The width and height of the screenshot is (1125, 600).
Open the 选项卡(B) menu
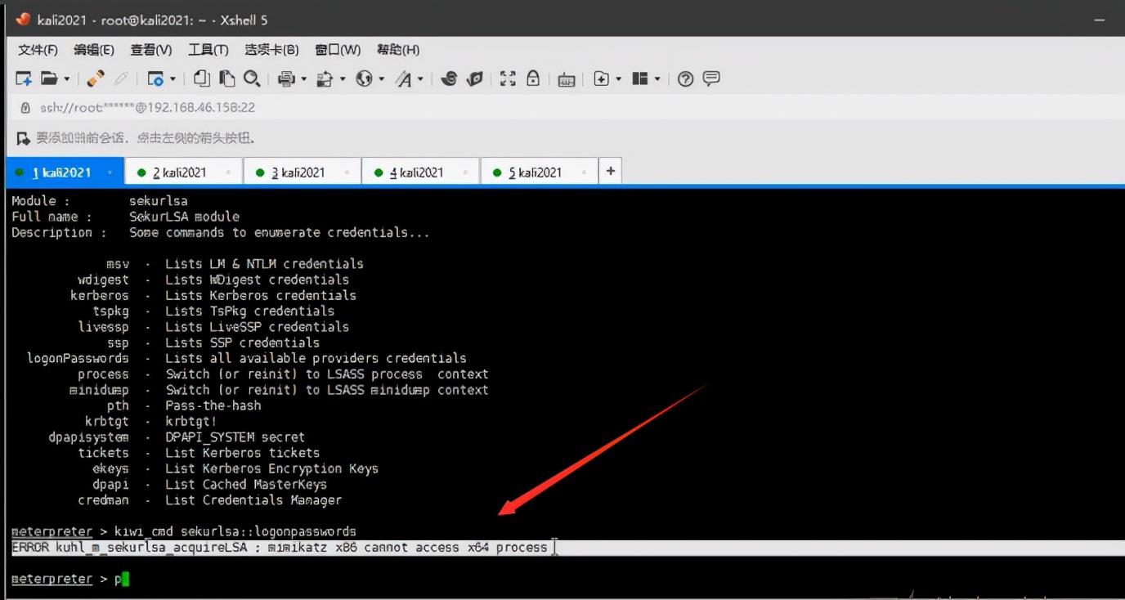pyautogui.click(x=271, y=50)
